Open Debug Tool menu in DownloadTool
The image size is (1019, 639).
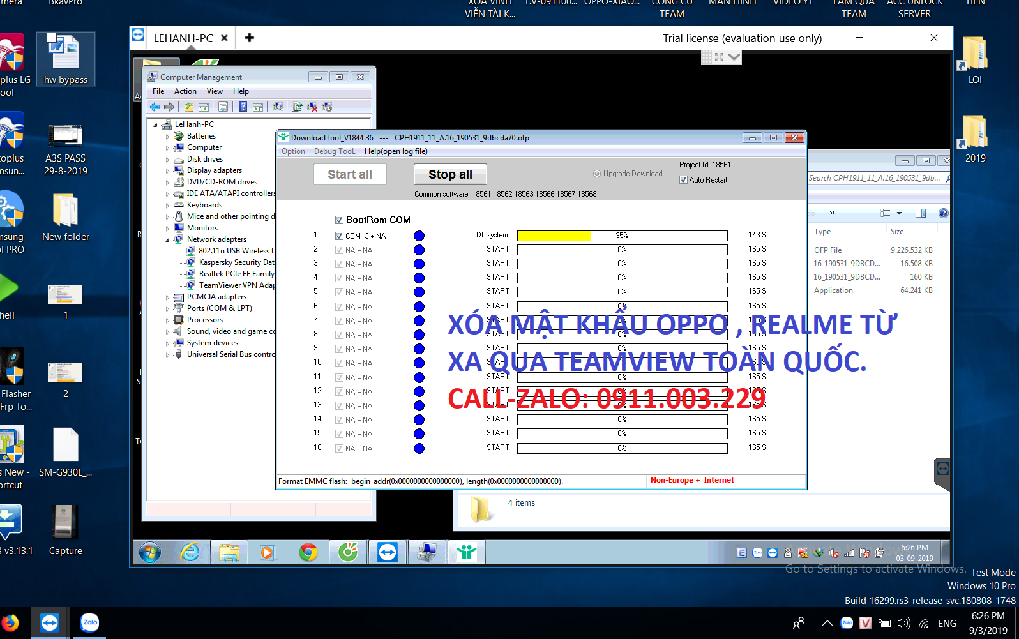coord(334,151)
